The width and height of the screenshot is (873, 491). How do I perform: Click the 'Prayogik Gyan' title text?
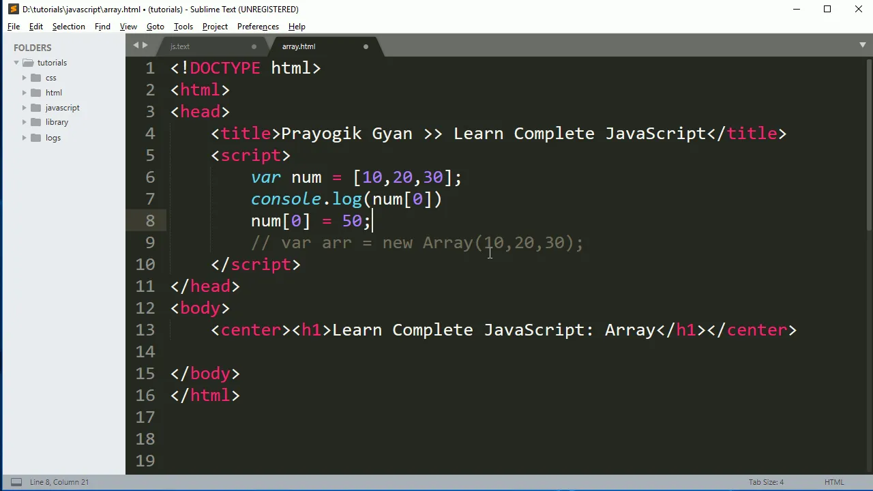click(x=346, y=134)
